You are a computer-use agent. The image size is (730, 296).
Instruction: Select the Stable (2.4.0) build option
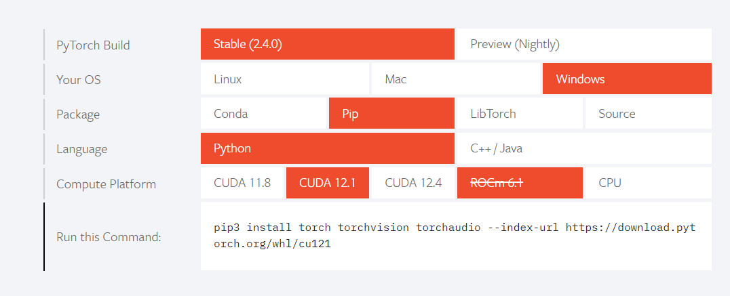pos(327,45)
